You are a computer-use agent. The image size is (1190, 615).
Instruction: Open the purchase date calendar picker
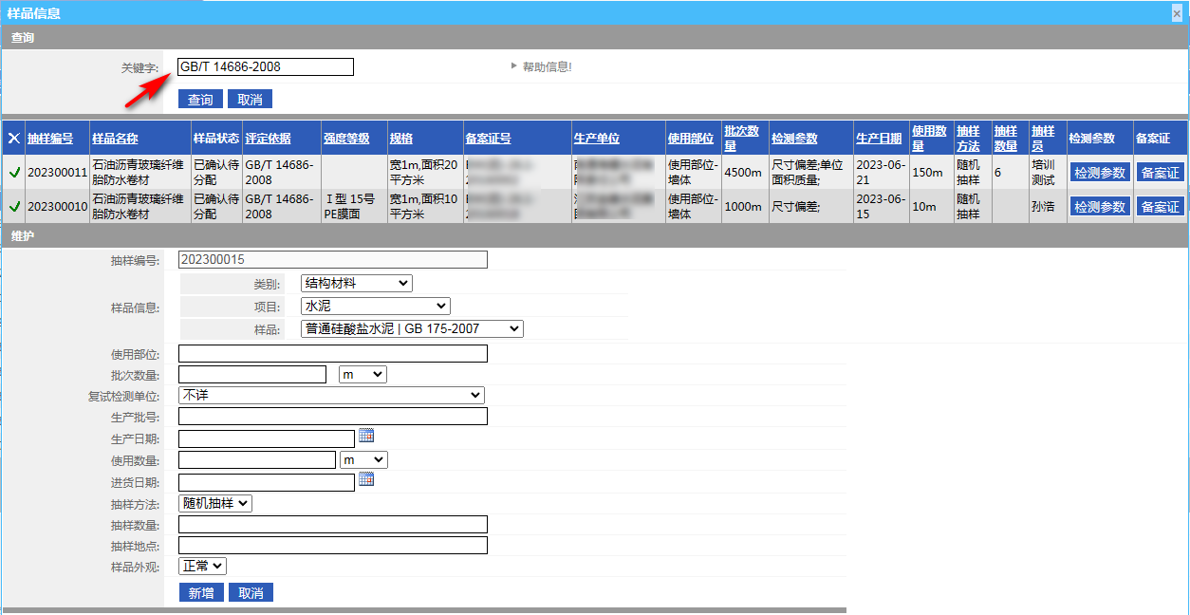366,479
